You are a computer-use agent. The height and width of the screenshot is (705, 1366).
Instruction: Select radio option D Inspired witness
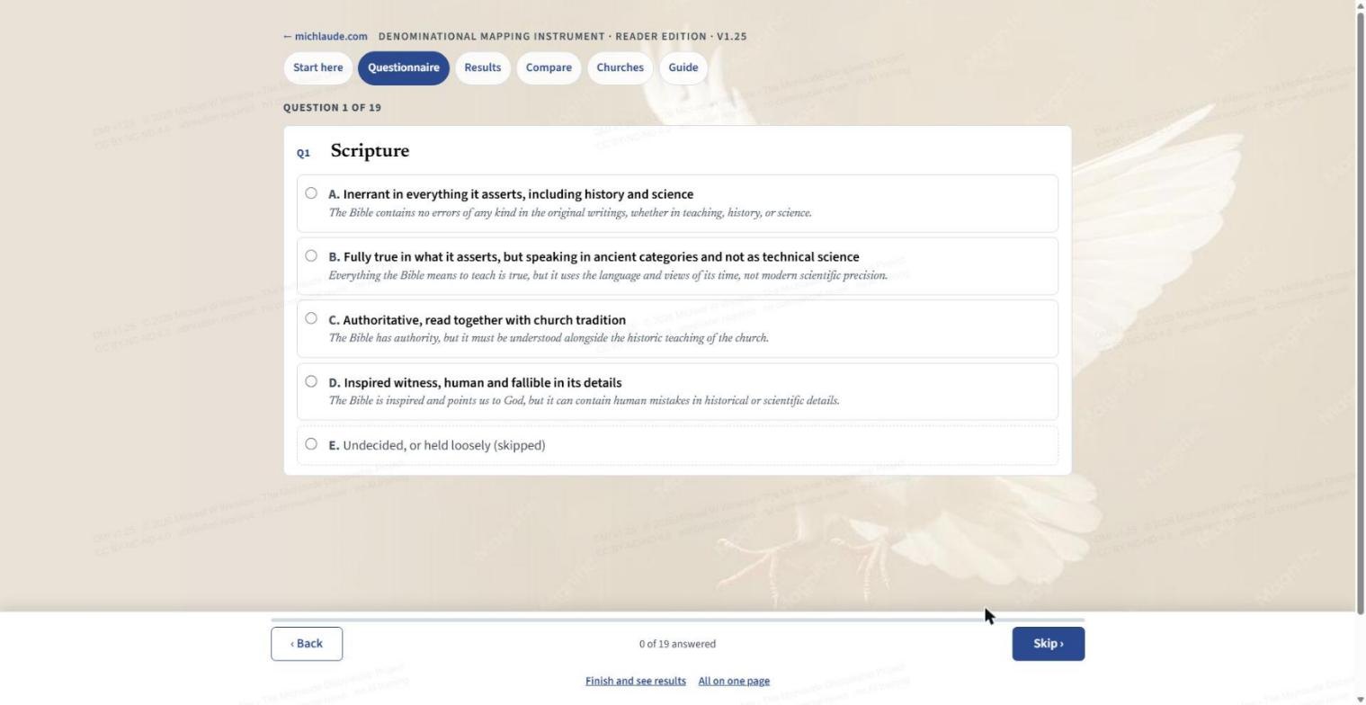point(311,381)
